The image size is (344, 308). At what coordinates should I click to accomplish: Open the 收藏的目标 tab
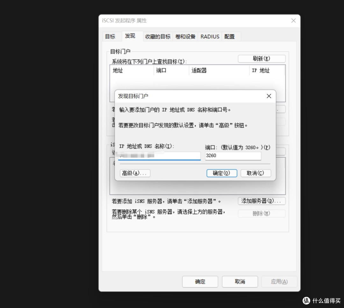click(158, 37)
